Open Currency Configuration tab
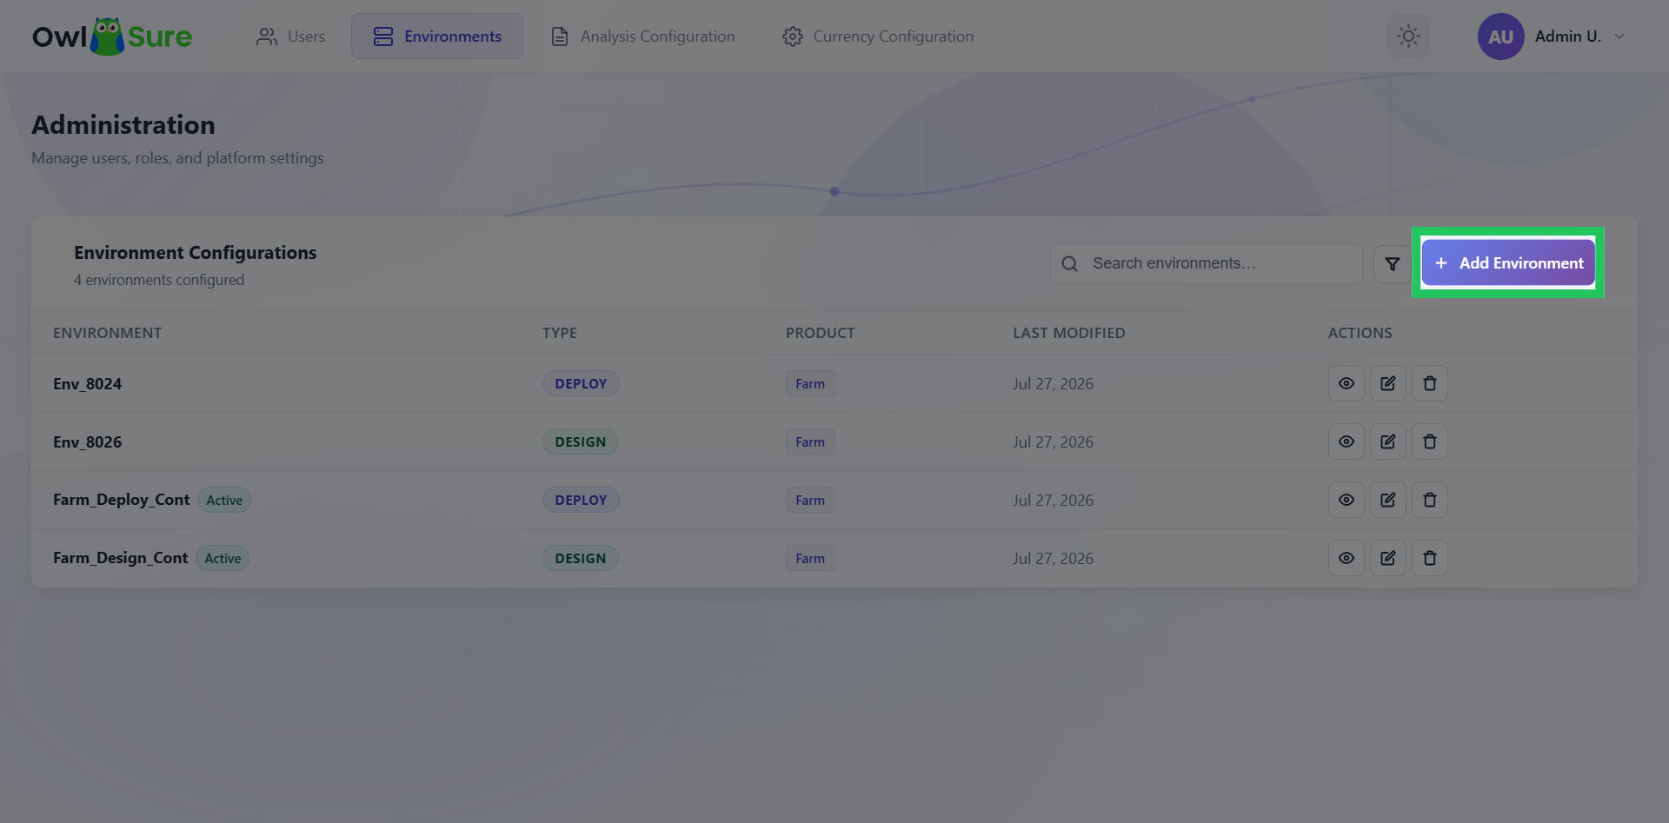The image size is (1669, 823). tap(877, 37)
